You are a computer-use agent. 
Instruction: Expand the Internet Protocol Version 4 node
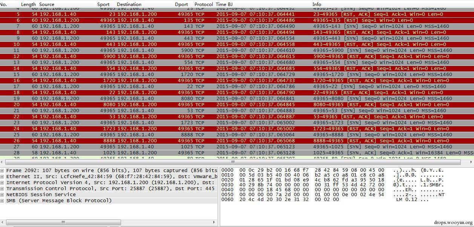coord(2,183)
